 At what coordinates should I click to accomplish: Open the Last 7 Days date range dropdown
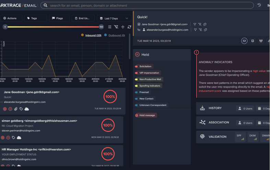click(x=114, y=18)
